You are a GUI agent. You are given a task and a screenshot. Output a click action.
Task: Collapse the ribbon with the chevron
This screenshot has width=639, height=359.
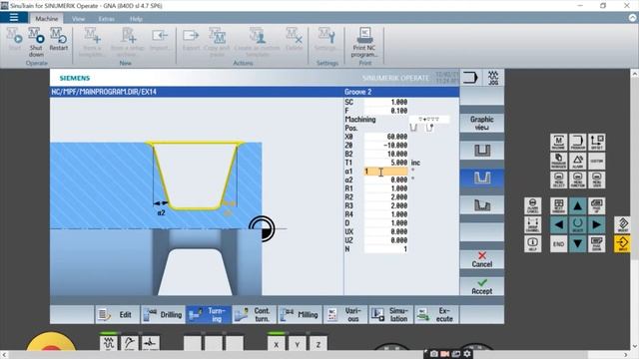point(632,18)
